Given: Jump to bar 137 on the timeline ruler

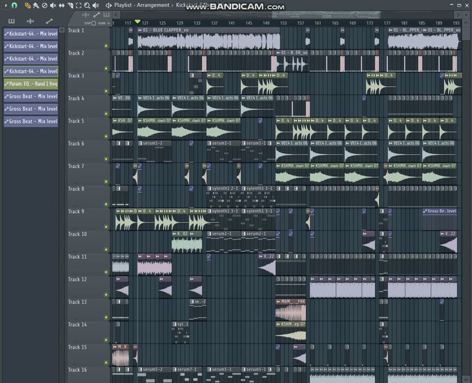Looking at the screenshot, I should (x=214, y=23).
